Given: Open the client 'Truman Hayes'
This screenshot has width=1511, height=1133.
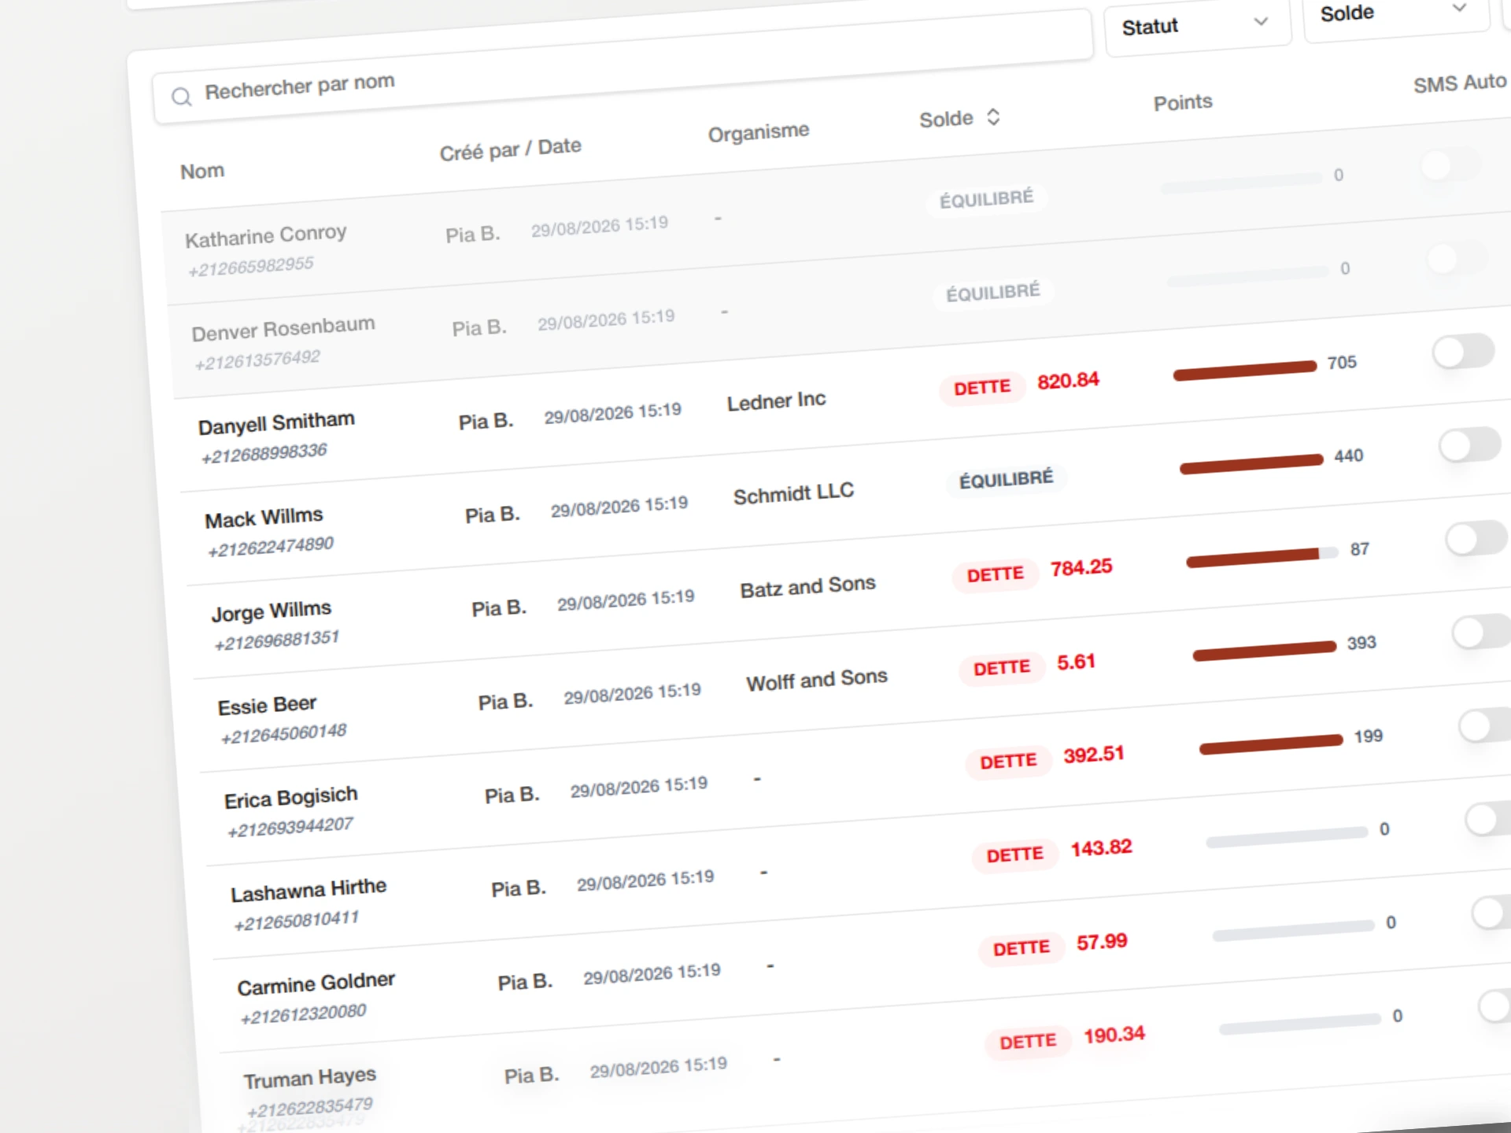Looking at the screenshot, I should pos(310,1078).
